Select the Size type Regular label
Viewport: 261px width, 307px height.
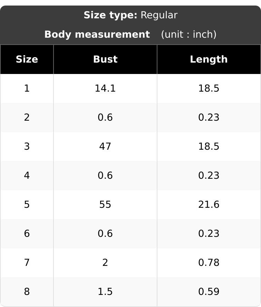click(x=130, y=15)
